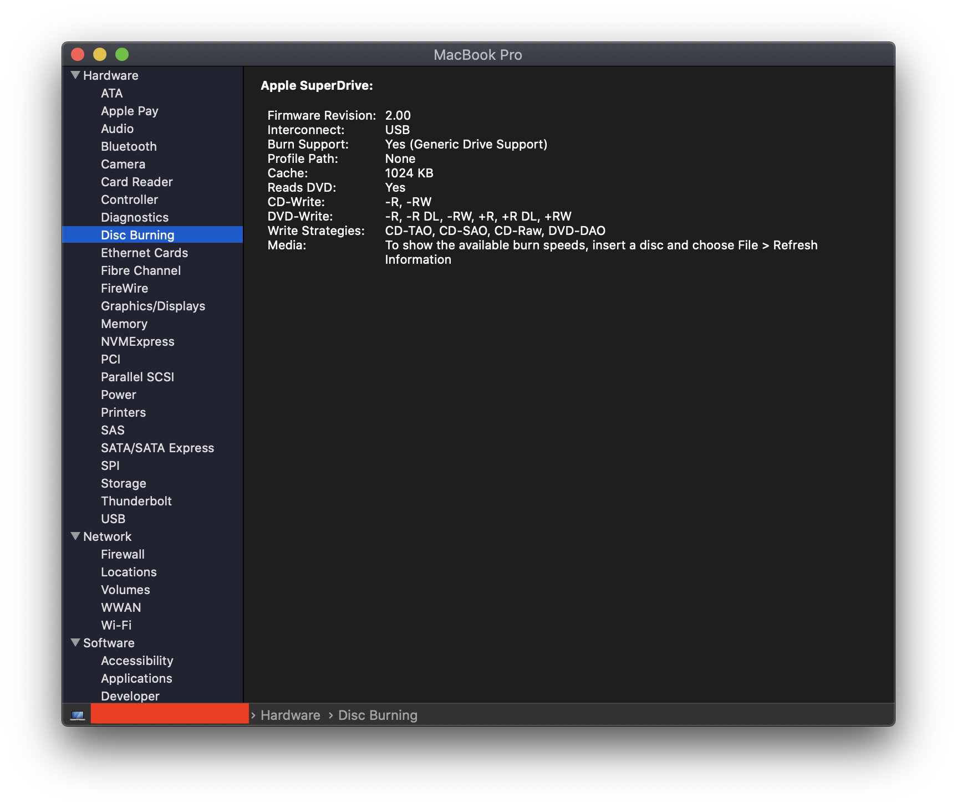Viewport: 957px width, 808px height.
Task: Zoom the window with the green button
Action: (x=122, y=54)
